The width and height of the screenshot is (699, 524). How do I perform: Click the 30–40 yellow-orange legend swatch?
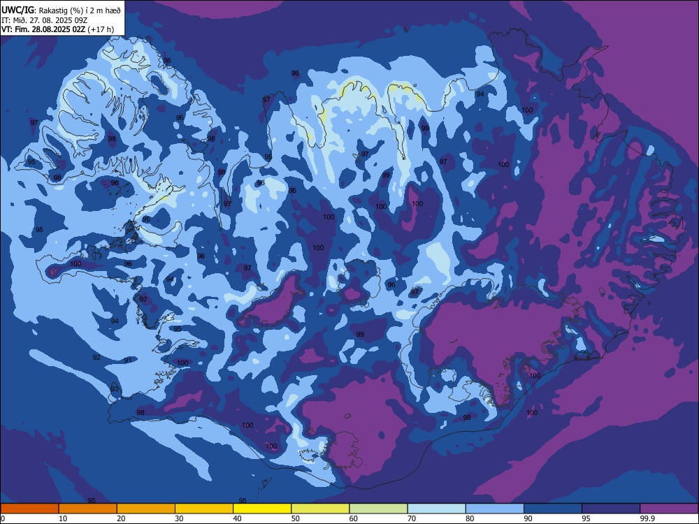tap(204, 509)
